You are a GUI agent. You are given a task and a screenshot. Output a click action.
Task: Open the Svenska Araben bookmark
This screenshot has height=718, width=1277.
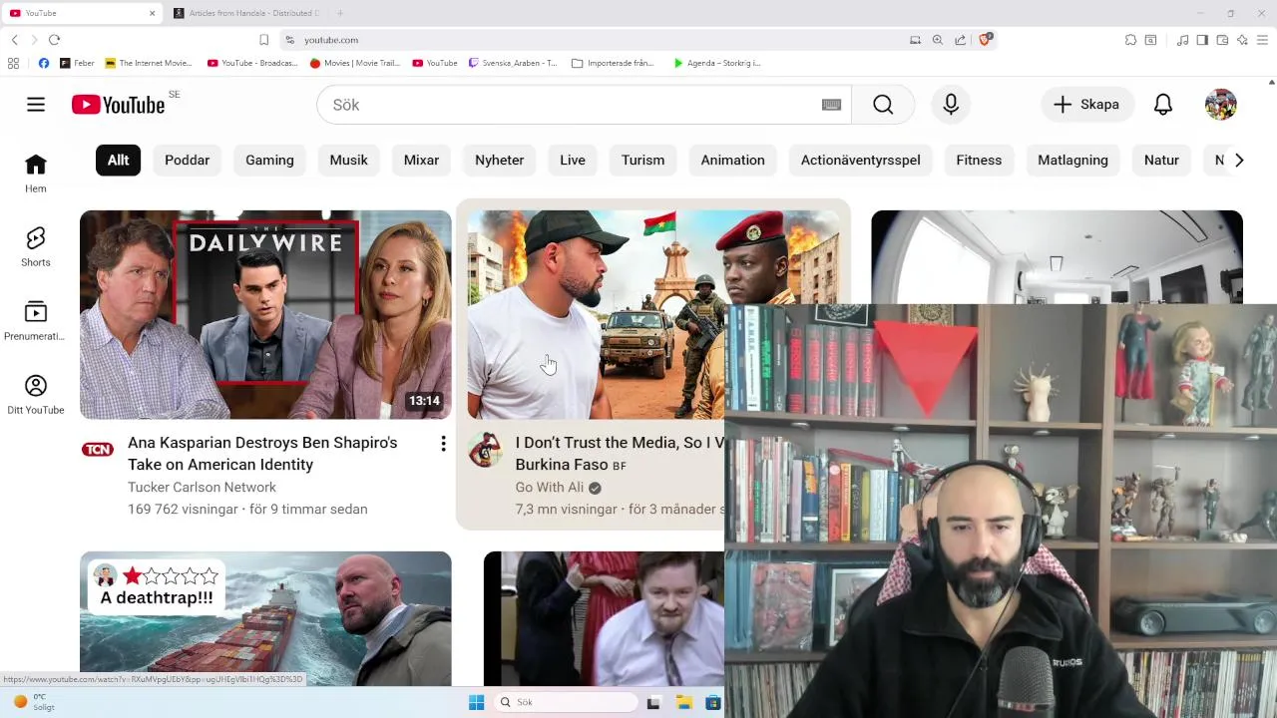513,63
